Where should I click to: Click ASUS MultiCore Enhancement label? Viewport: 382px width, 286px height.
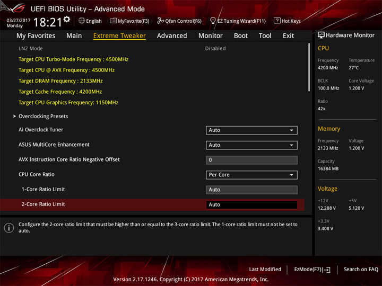[54, 145]
